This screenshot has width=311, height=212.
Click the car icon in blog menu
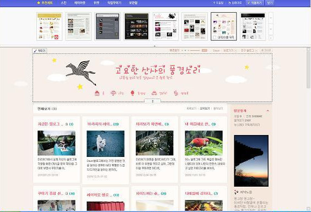click(x=154, y=93)
